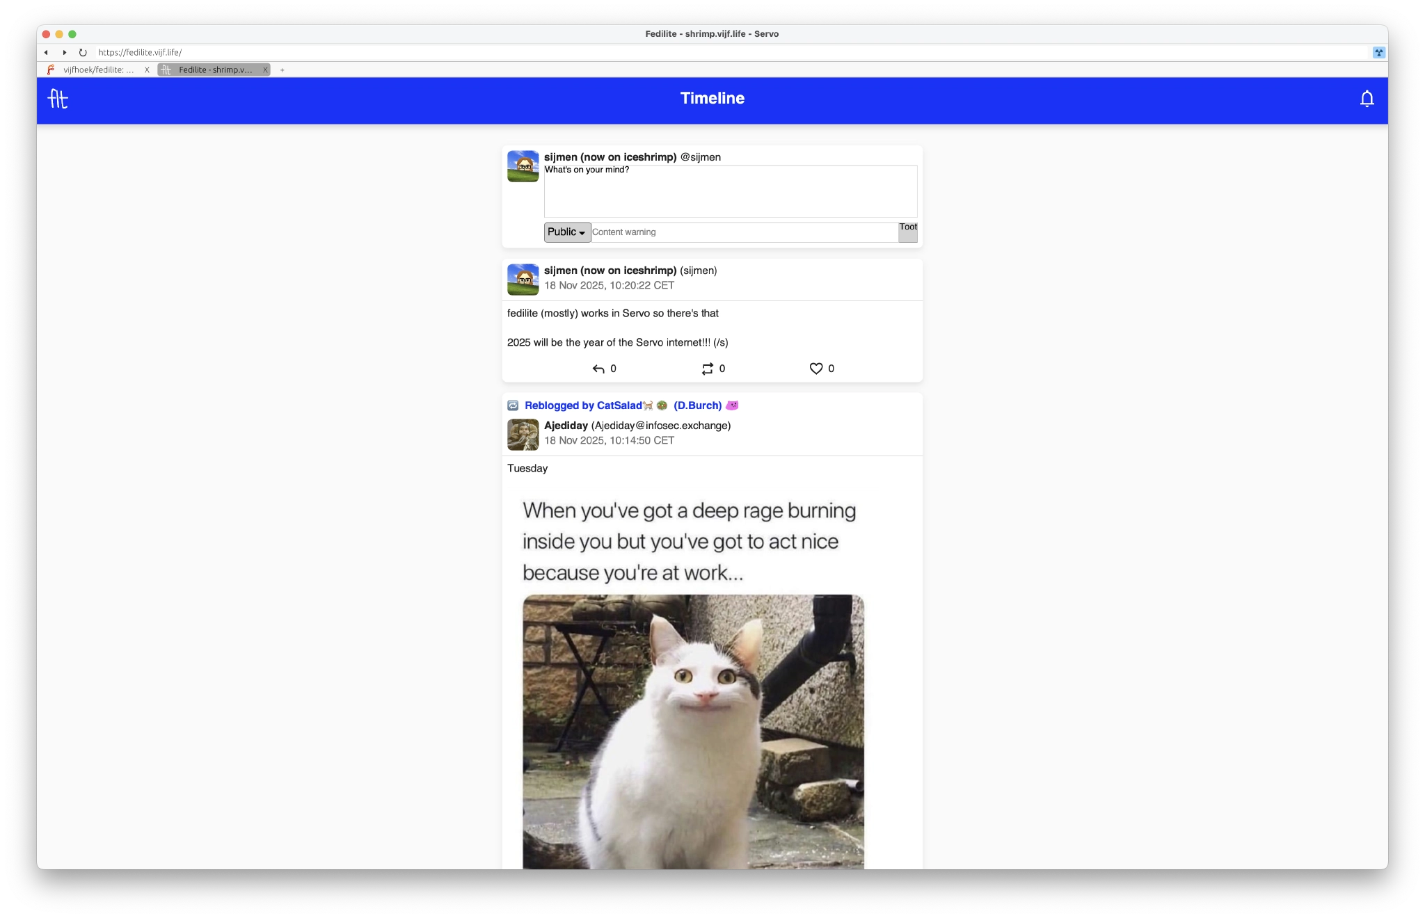Click the reload icon in the address bar
The width and height of the screenshot is (1425, 918).
coord(82,52)
